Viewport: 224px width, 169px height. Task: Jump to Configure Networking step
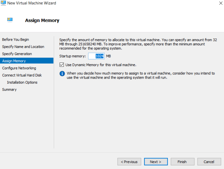click(x=19, y=68)
